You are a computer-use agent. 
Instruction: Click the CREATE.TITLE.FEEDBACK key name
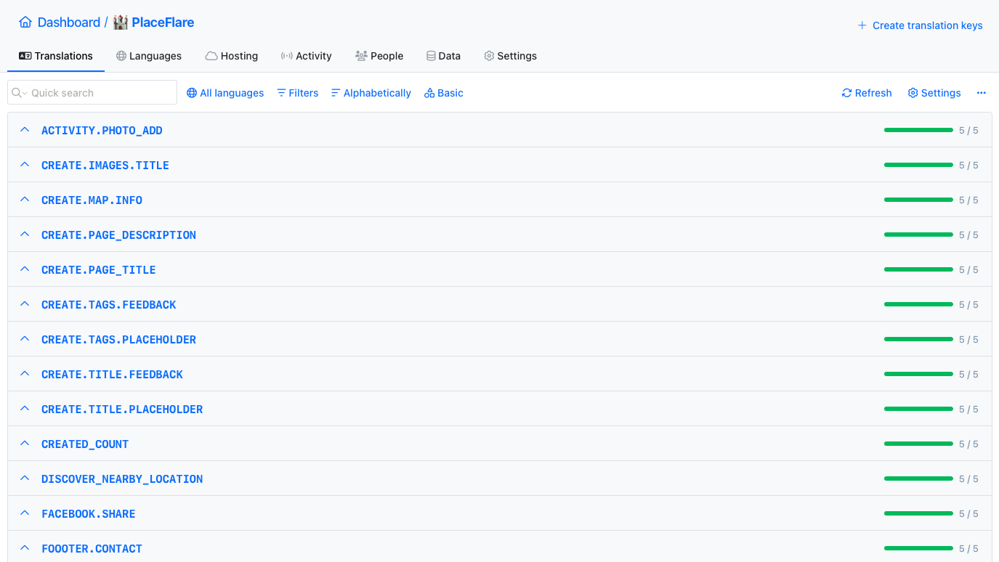coord(112,375)
